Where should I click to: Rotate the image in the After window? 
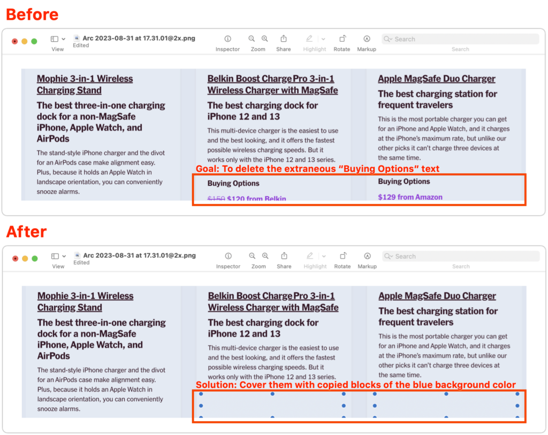tap(343, 255)
